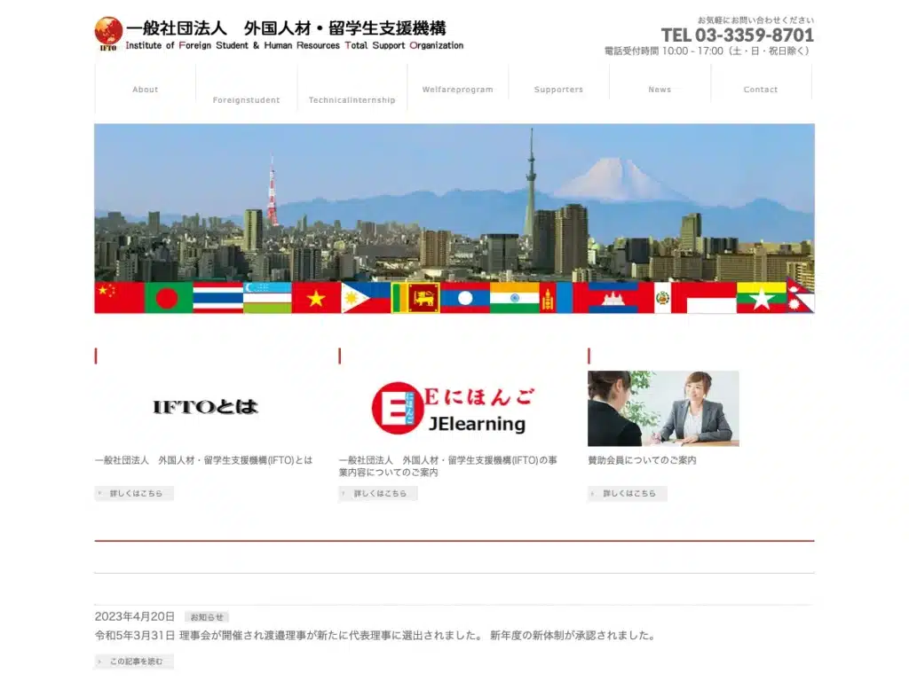Screen dimensions: 909x681
Task: Click the TEL 03-3359-8701 phone number
Action: 738,35
